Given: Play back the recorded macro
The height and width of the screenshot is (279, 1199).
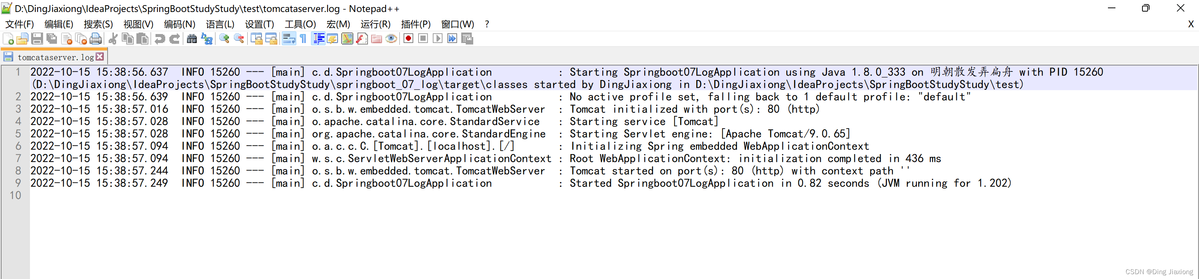Looking at the screenshot, I should pos(438,39).
